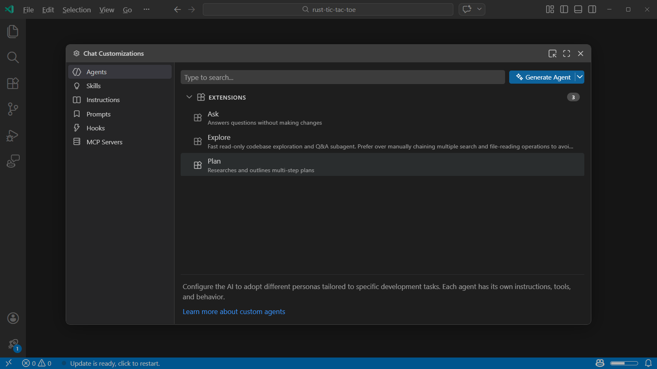Open notifications via the bell icon
This screenshot has width=657, height=369.
click(649, 363)
